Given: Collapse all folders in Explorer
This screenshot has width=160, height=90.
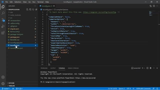Looking at the screenshot, I should pyautogui.click(x=36, y=9).
